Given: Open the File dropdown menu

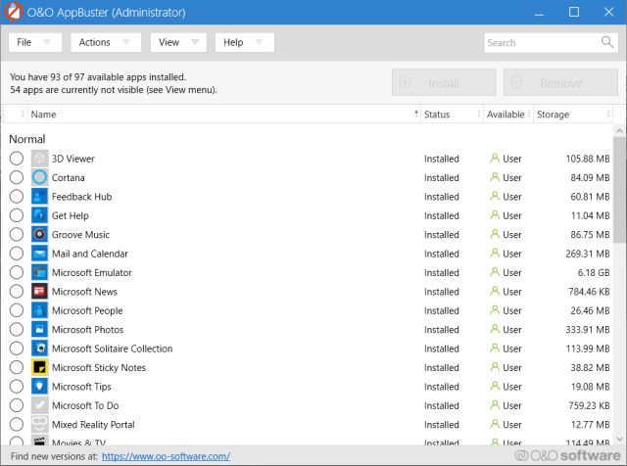Looking at the screenshot, I should point(35,43).
